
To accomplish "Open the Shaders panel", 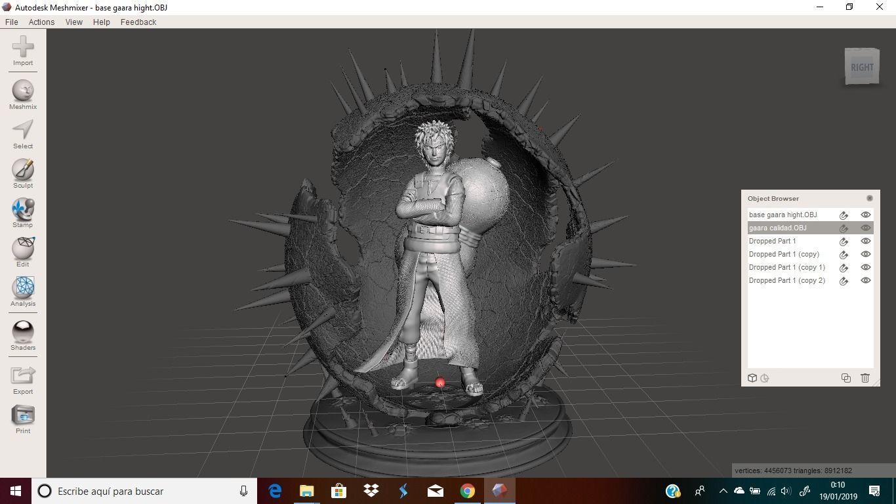I will [x=23, y=335].
